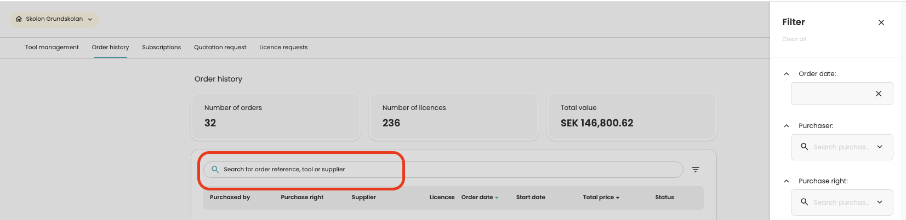Collapse the Purchase right filter section

[x=787, y=181]
